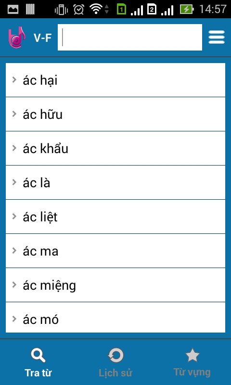
Task: Toggle V-F dictionary direction label
Action: click(42, 38)
